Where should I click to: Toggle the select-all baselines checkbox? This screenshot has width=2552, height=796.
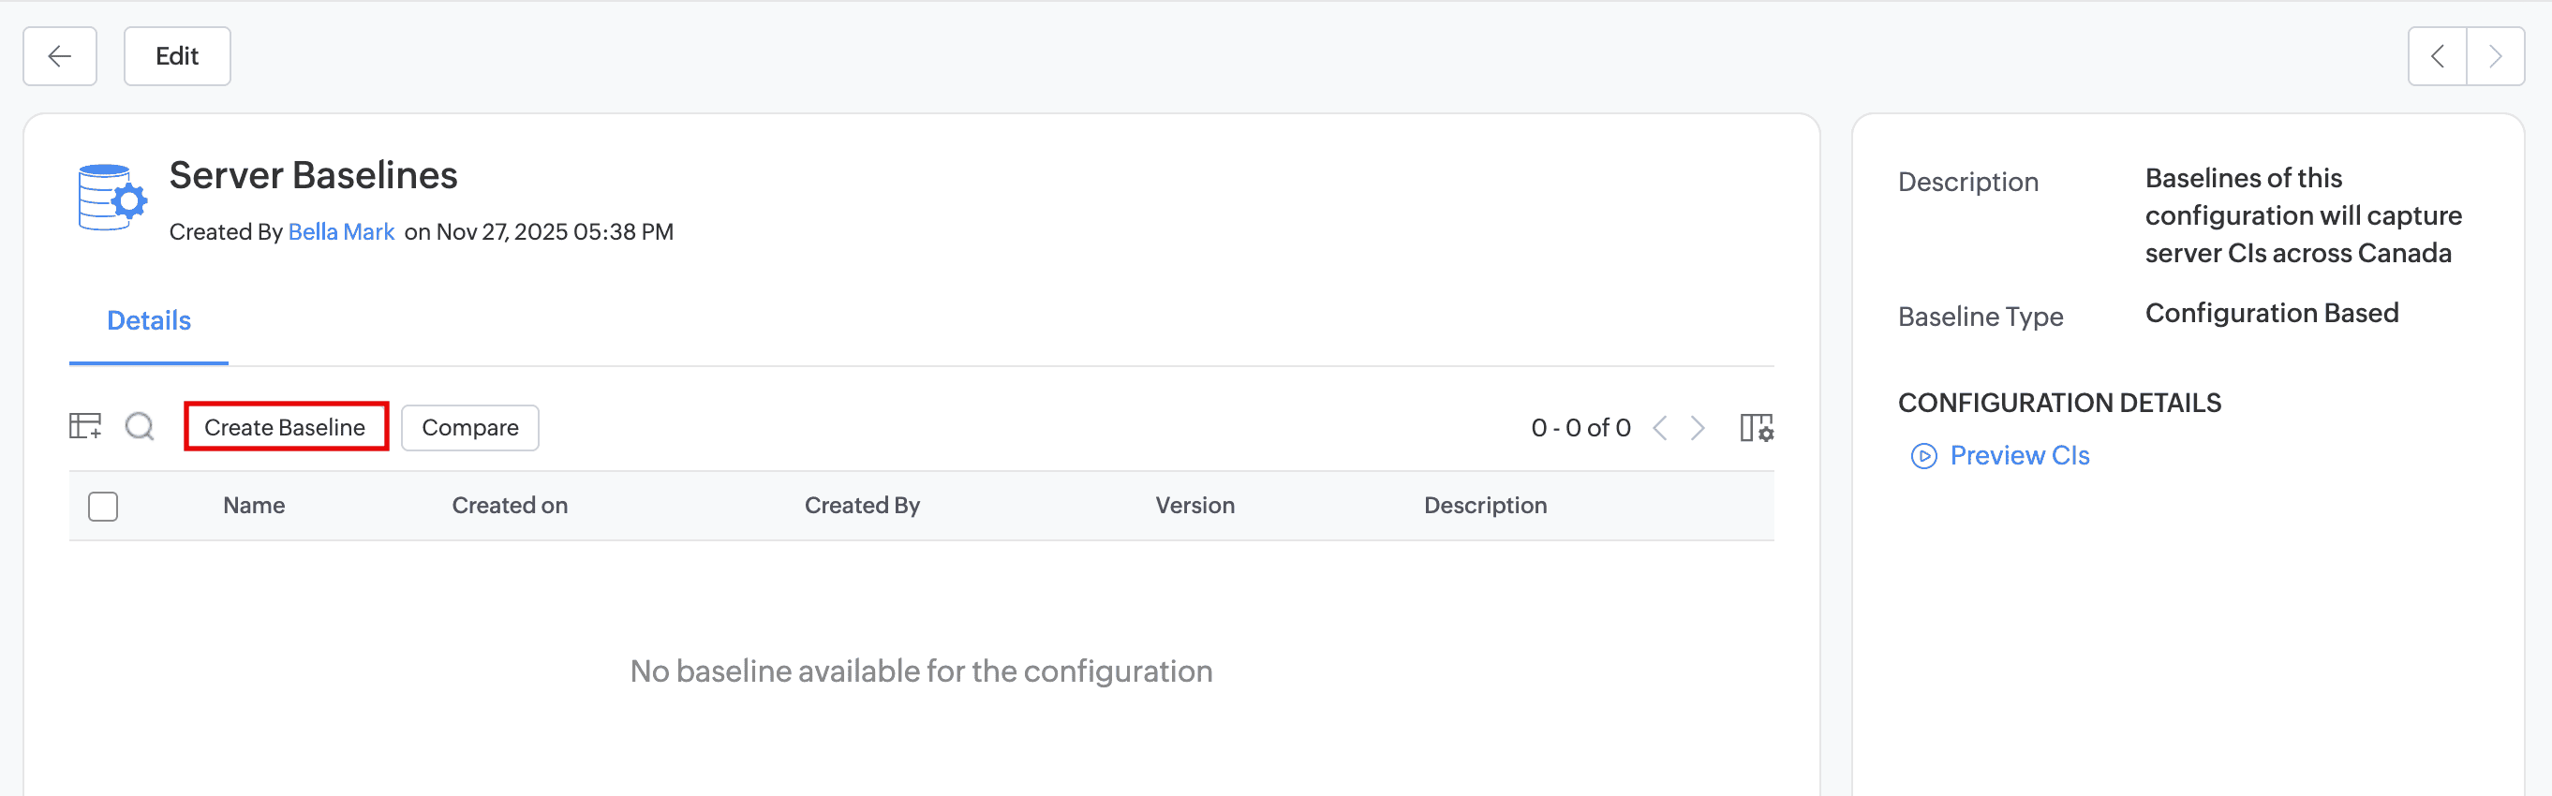coord(103,506)
